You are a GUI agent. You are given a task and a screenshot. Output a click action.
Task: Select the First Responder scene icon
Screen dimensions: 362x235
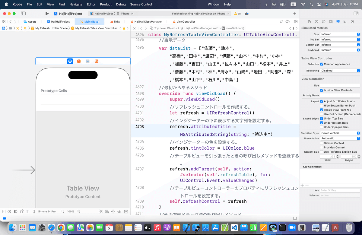[79, 61]
